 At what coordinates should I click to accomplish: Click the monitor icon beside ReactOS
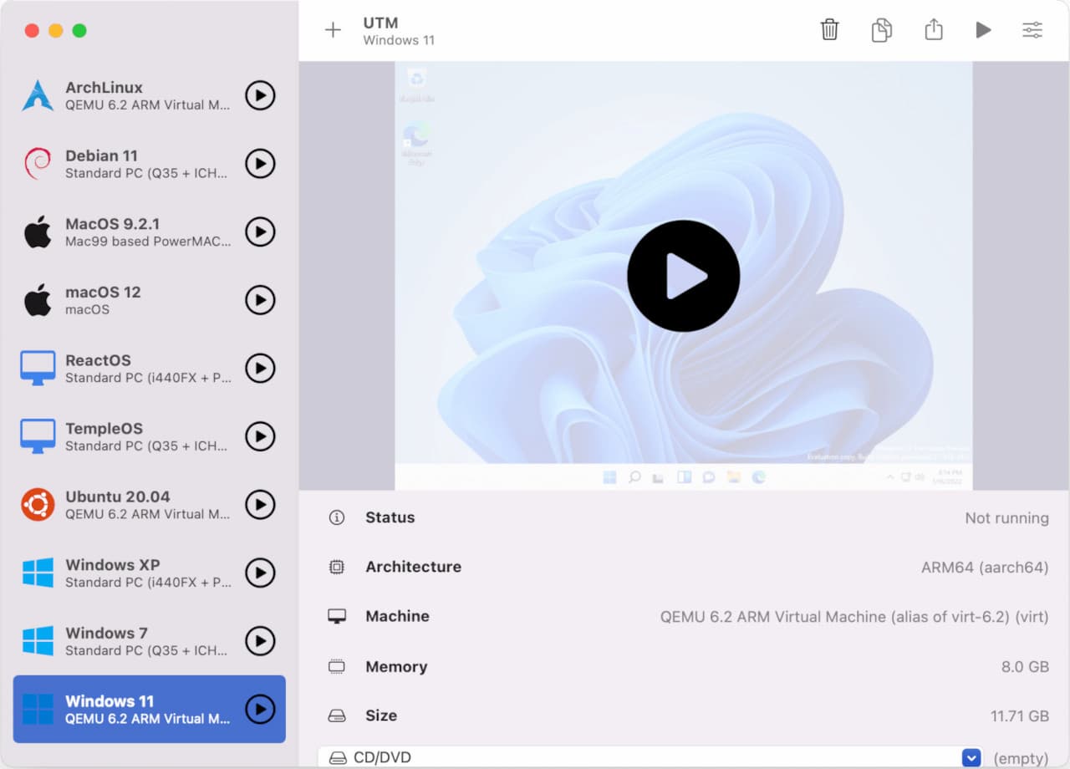(x=38, y=368)
